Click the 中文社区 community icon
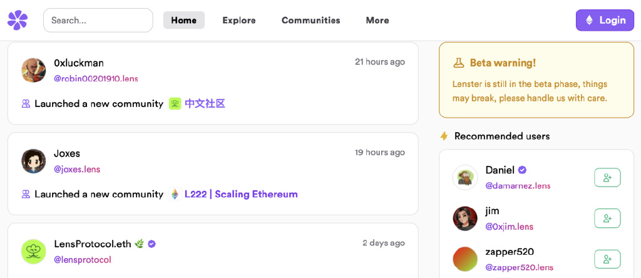Screen dimensions: 641x278 click(175, 103)
